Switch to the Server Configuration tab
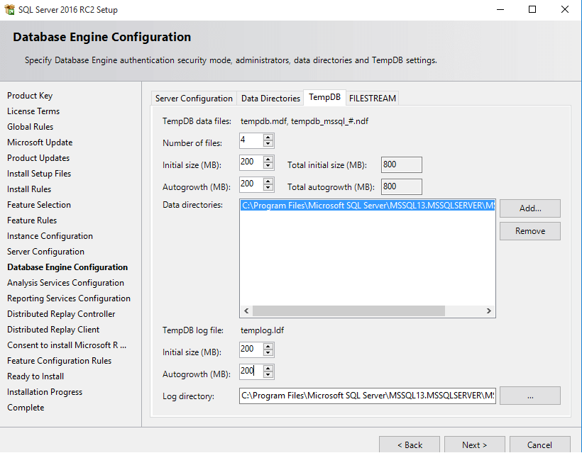 [x=194, y=99]
